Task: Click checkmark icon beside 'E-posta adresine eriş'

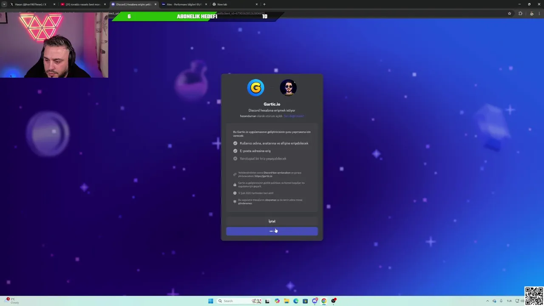Action: pyautogui.click(x=235, y=151)
